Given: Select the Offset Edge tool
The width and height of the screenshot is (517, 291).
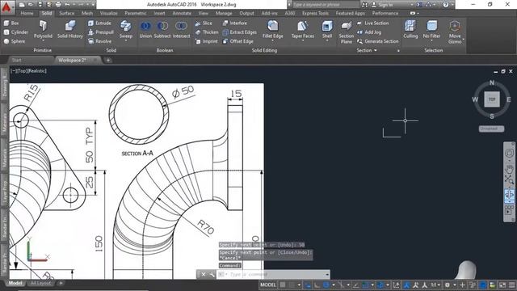Looking at the screenshot, I should 237,41.
